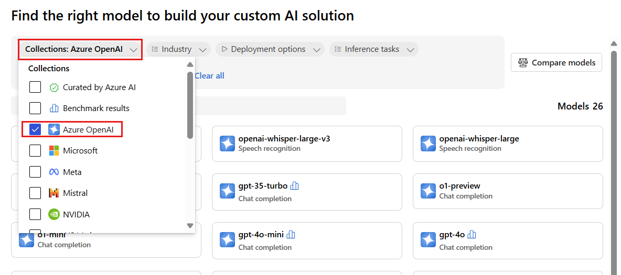Check the Curated by Azure AI checkbox
This screenshot has height=275, width=621.
coord(35,87)
